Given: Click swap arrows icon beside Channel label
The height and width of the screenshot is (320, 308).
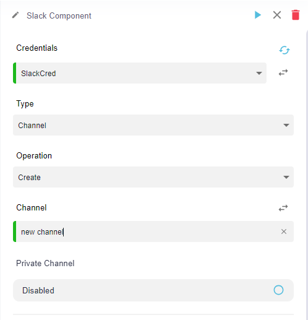Looking at the screenshot, I should coord(283,208).
